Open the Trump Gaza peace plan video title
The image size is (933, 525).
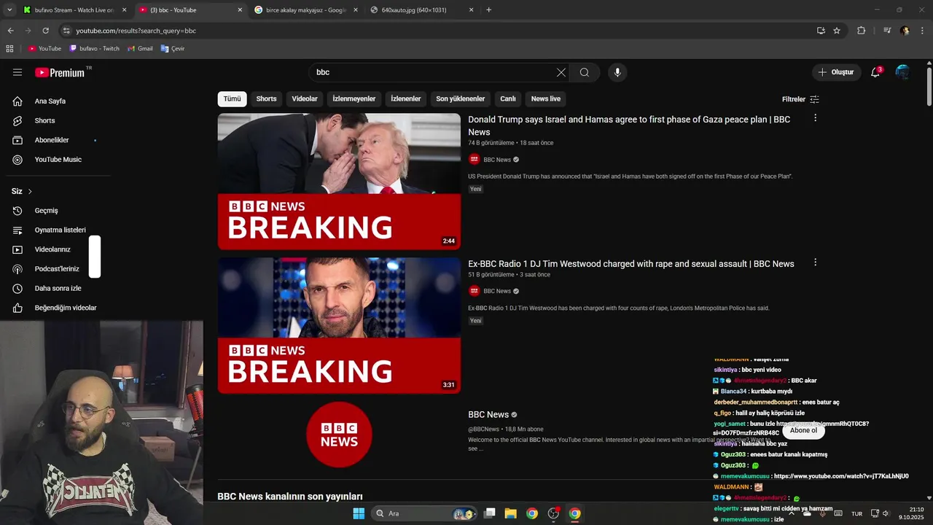[629, 125]
